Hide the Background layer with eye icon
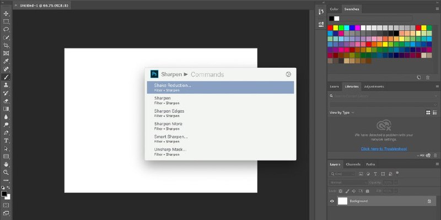Image resolution: width=441 pixels, height=220 pixels. click(x=332, y=201)
